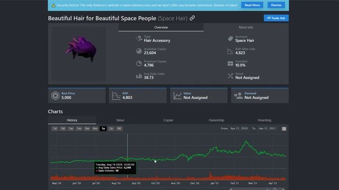Click the Value line chart icon
The image size is (339, 190).
pyautogui.click(x=177, y=96)
